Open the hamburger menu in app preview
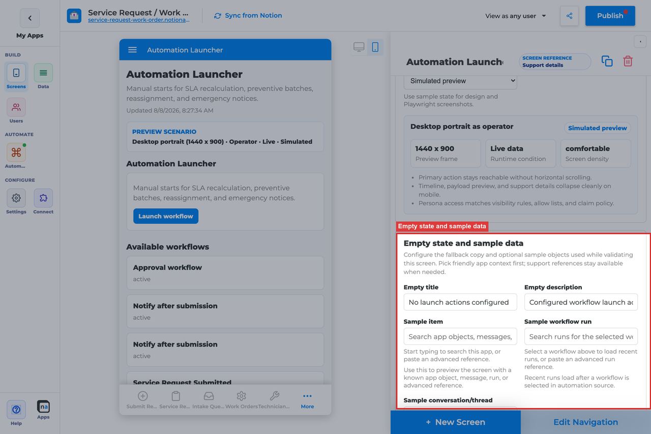Screen dimensions: 651x434 pyautogui.click(x=132, y=50)
